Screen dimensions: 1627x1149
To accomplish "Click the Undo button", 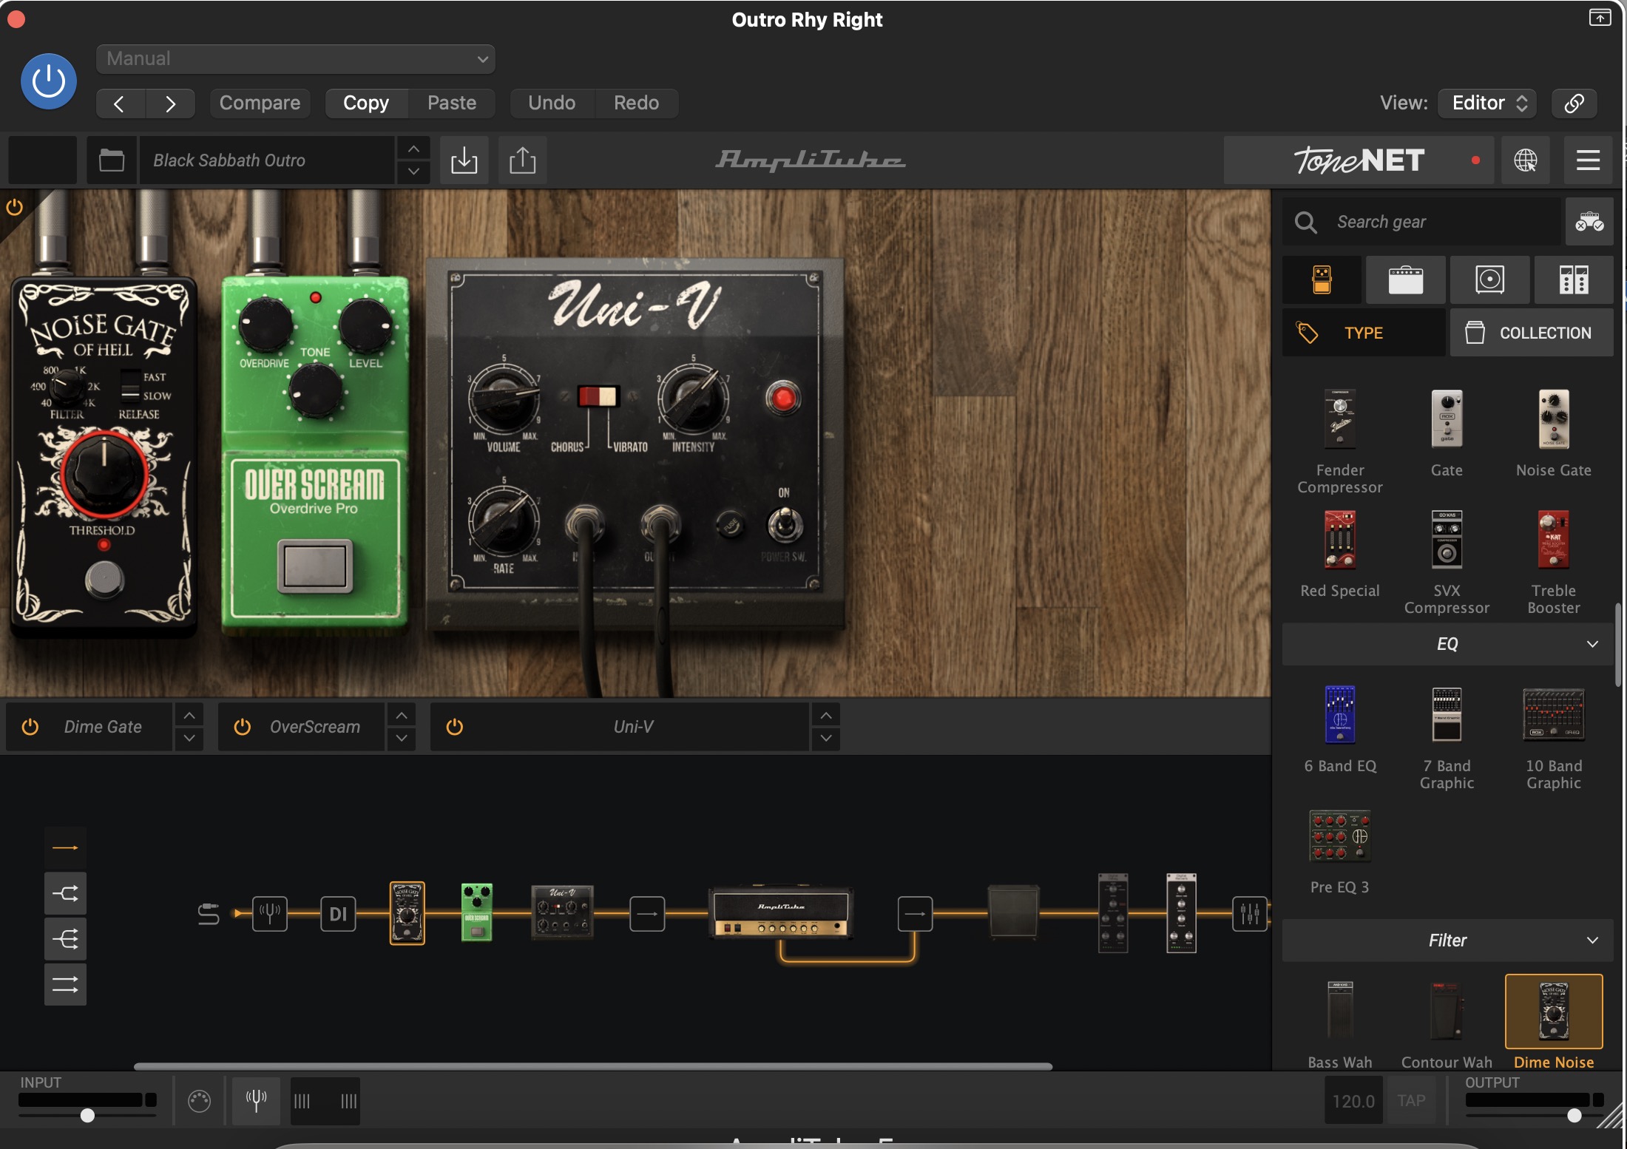I will point(552,103).
